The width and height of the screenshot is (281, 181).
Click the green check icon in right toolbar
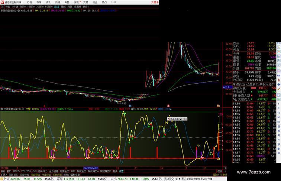279,100
